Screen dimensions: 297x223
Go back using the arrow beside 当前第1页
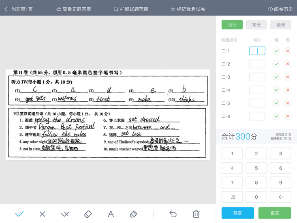[6, 9]
